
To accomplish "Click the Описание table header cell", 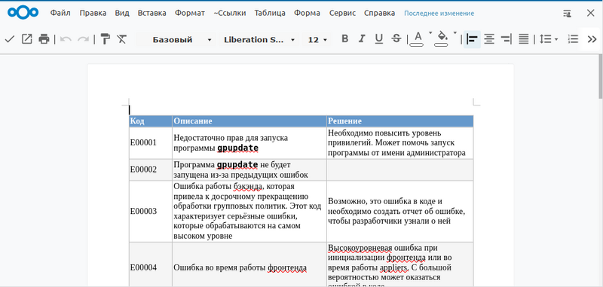I will pos(249,121).
